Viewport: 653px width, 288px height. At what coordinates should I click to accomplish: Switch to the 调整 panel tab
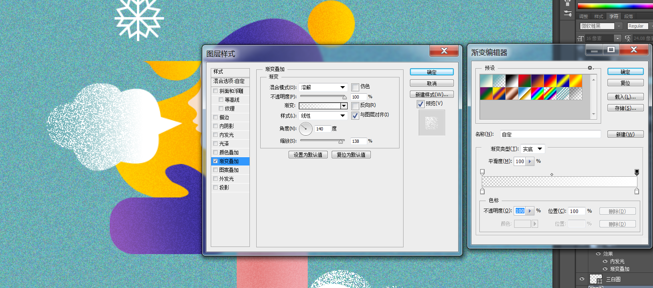click(x=584, y=16)
